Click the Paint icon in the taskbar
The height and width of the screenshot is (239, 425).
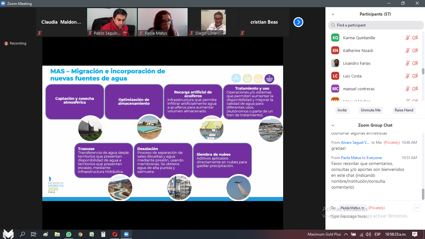click(x=45, y=234)
